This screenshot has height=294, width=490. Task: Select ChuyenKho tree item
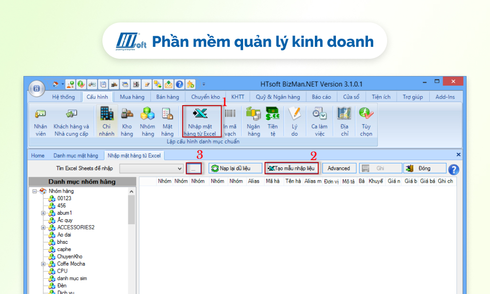(70, 257)
